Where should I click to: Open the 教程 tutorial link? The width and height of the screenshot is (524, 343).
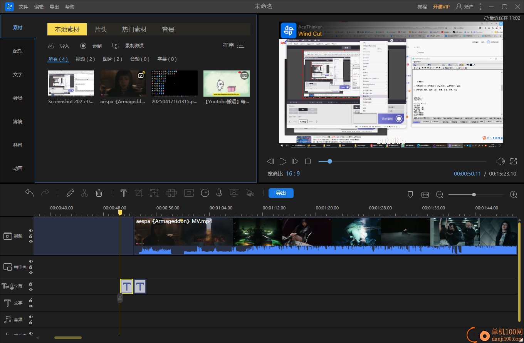[422, 7]
